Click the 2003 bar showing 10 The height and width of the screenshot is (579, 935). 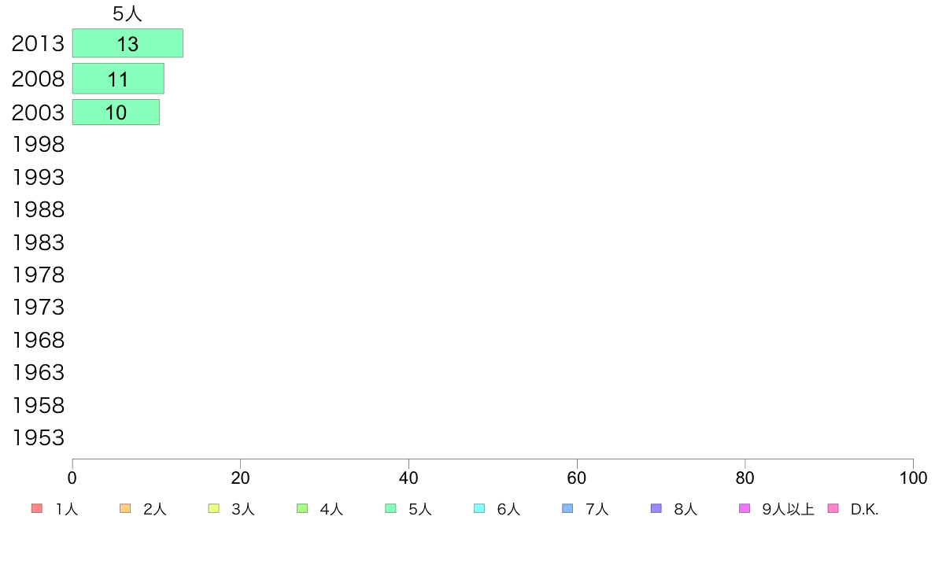116,112
